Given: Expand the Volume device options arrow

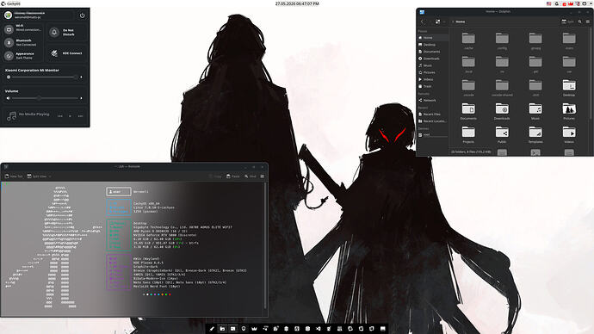Looking at the screenshot, I should (x=82, y=98).
